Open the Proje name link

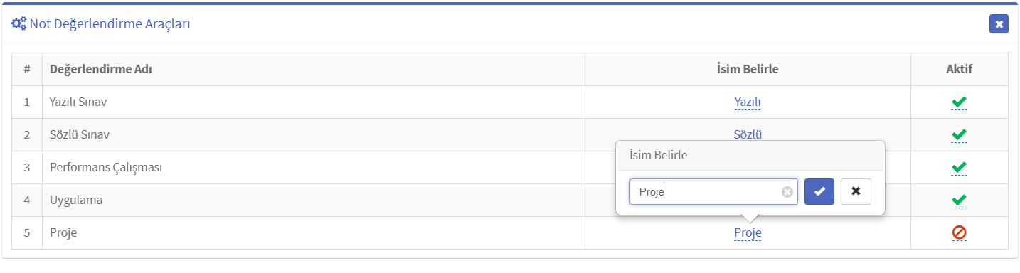click(748, 232)
